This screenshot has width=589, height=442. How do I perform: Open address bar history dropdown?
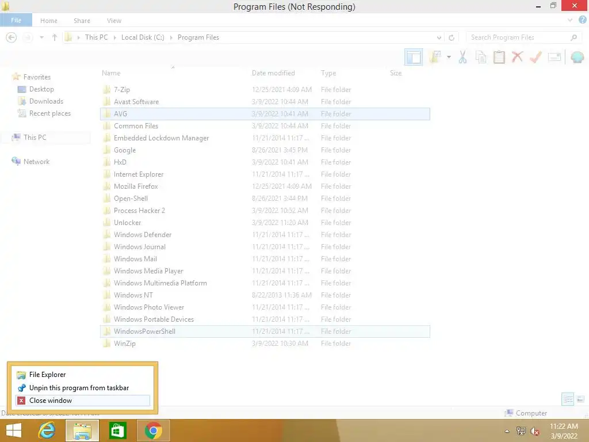tap(439, 37)
